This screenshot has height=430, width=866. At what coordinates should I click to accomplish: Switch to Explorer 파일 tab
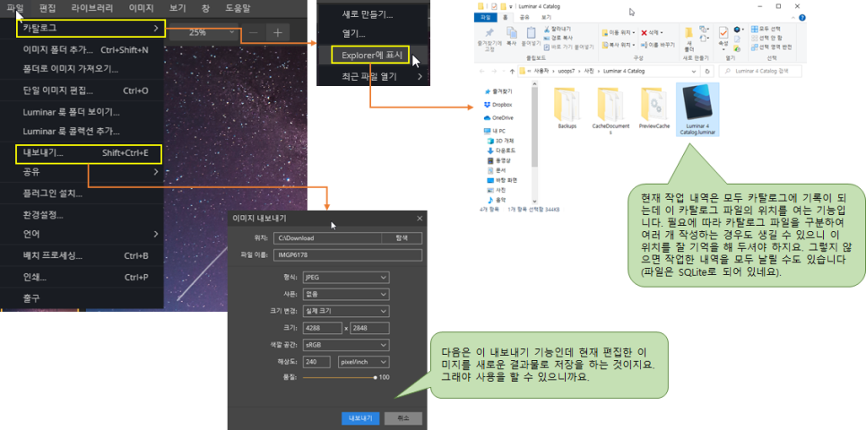click(486, 17)
